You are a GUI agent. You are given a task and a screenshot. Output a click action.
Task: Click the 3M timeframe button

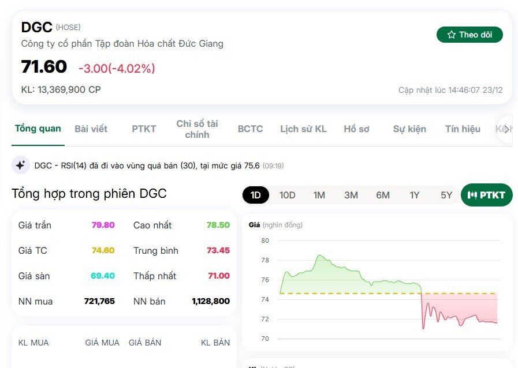coord(351,195)
